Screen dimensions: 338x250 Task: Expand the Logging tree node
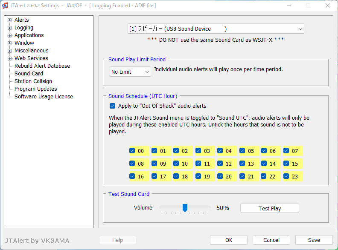click(9, 28)
